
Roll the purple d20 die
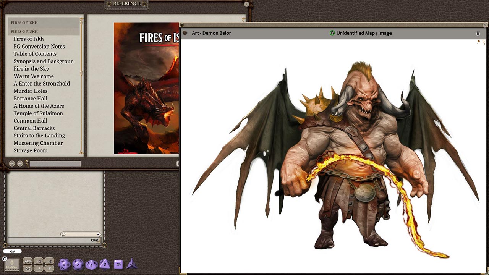tap(64, 264)
